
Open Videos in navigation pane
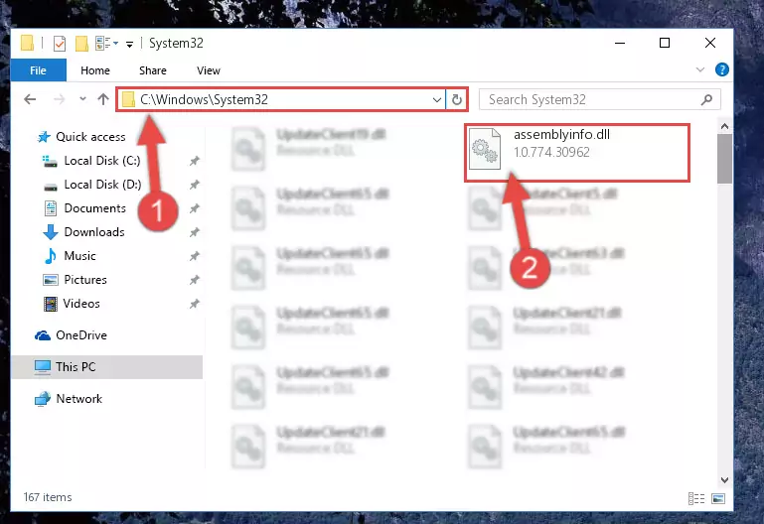(81, 304)
